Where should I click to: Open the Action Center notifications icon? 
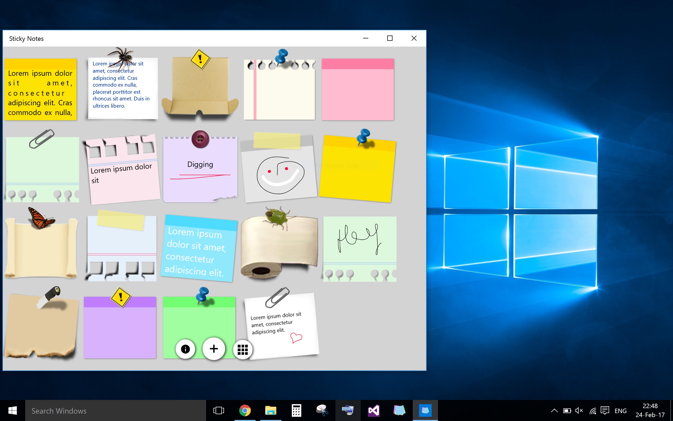click(x=605, y=410)
